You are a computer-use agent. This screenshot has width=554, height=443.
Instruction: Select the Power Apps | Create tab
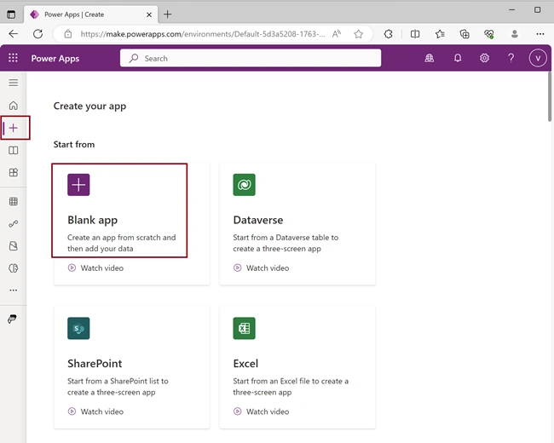click(91, 14)
